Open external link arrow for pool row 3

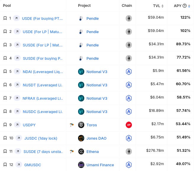click(x=17, y=45)
